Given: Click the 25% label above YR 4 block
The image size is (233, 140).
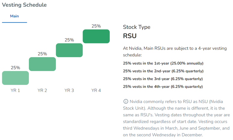Looking at the screenshot, I should tap(96, 26).
